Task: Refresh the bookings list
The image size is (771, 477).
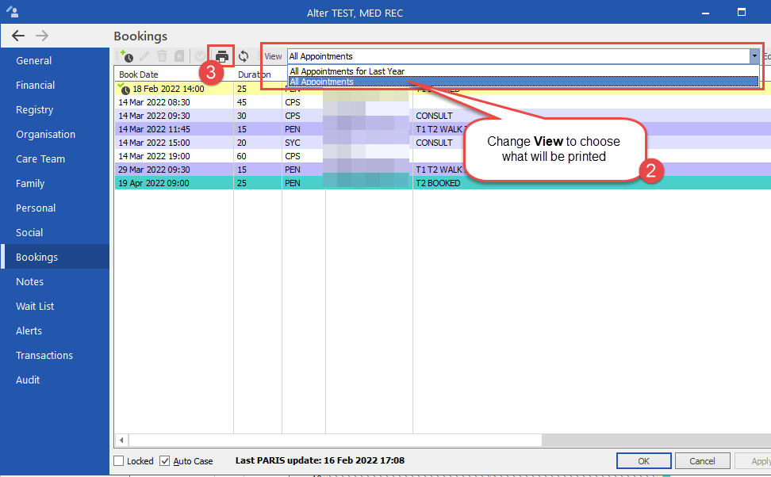Action: (x=244, y=56)
